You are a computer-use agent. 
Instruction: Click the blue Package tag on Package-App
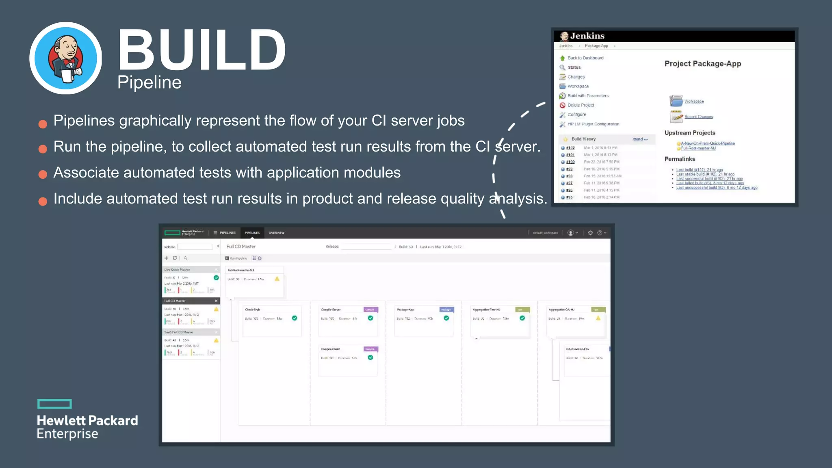click(x=446, y=310)
